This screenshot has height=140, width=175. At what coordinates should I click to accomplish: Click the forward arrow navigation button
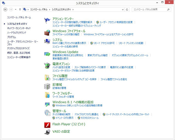point(11,10)
